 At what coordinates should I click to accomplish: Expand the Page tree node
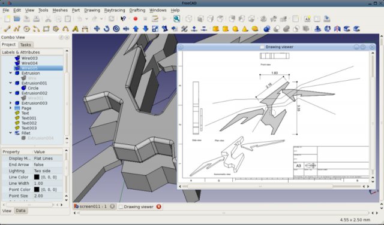(11, 108)
